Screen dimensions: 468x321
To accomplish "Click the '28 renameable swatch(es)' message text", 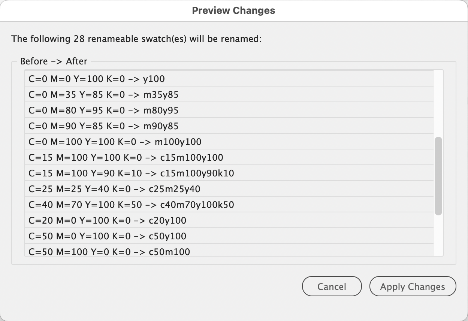I will pos(136,39).
